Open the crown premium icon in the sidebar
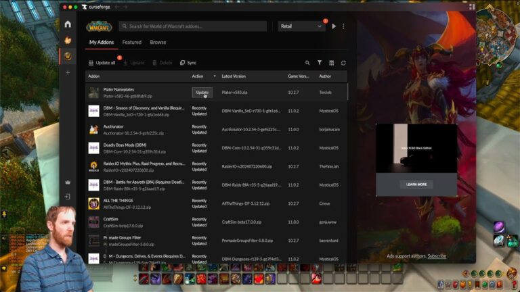 68,182
